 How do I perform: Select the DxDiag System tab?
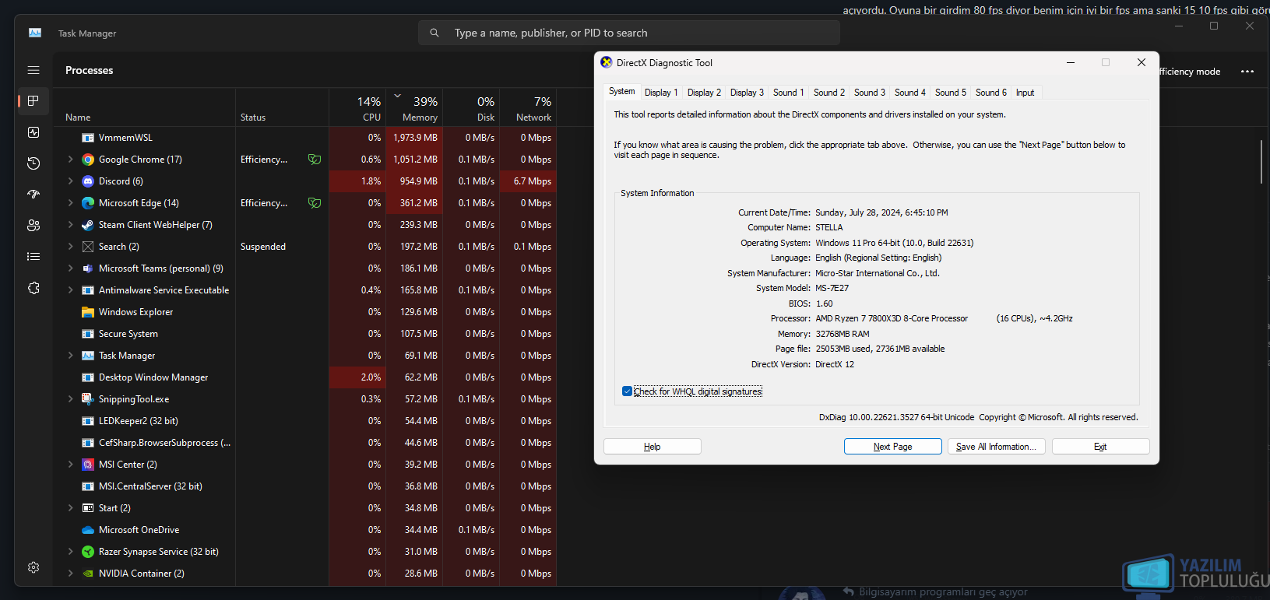coord(621,91)
